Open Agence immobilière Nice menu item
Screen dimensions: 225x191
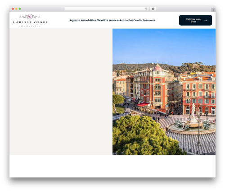(x=86, y=20)
